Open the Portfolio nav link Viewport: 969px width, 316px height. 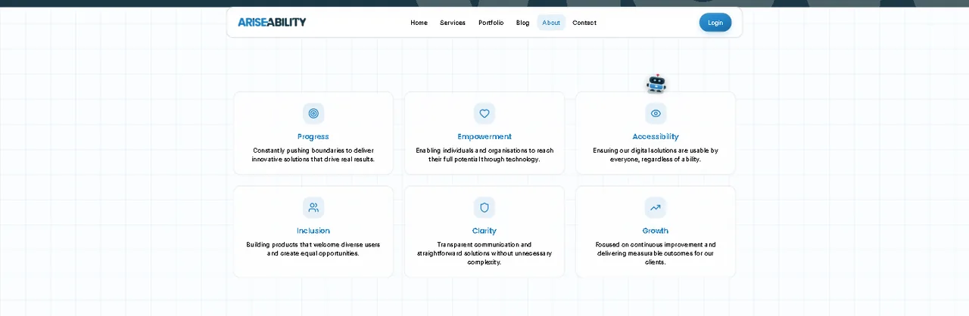point(491,23)
